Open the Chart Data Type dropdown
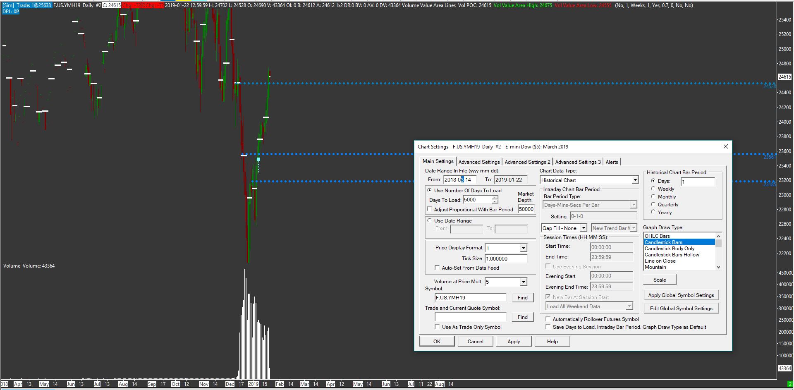 coord(635,180)
